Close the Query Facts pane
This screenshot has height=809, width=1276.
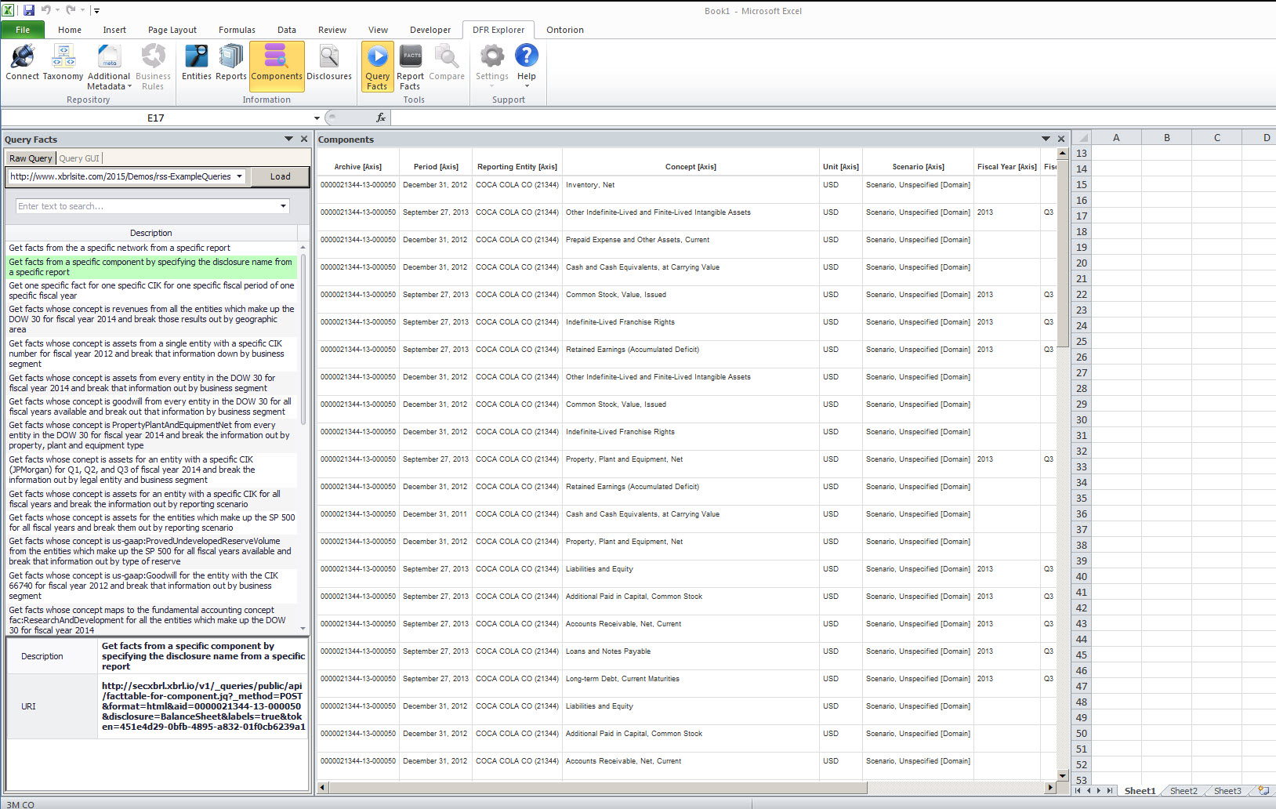304,139
